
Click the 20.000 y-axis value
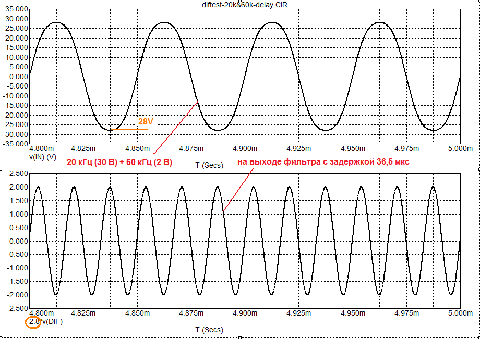point(16,38)
